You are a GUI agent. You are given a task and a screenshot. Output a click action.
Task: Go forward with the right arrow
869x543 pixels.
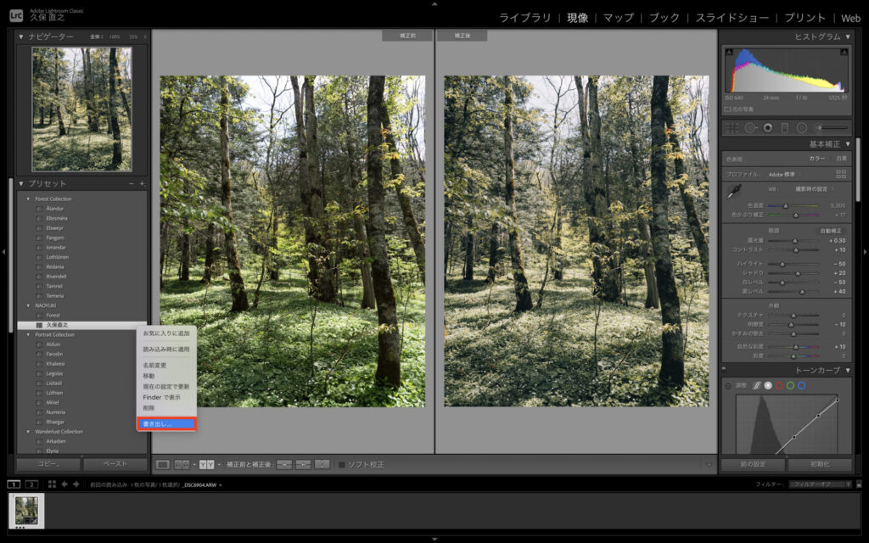coord(76,484)
